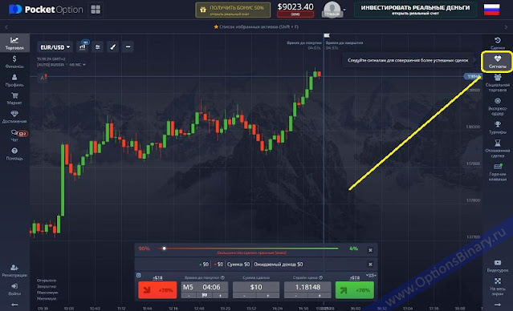Decrease strike price with minus
Image resolution: width=513 pixels, height=311 pixels.
295,295
